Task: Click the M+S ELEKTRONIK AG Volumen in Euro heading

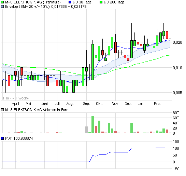Action: (37, 110)
